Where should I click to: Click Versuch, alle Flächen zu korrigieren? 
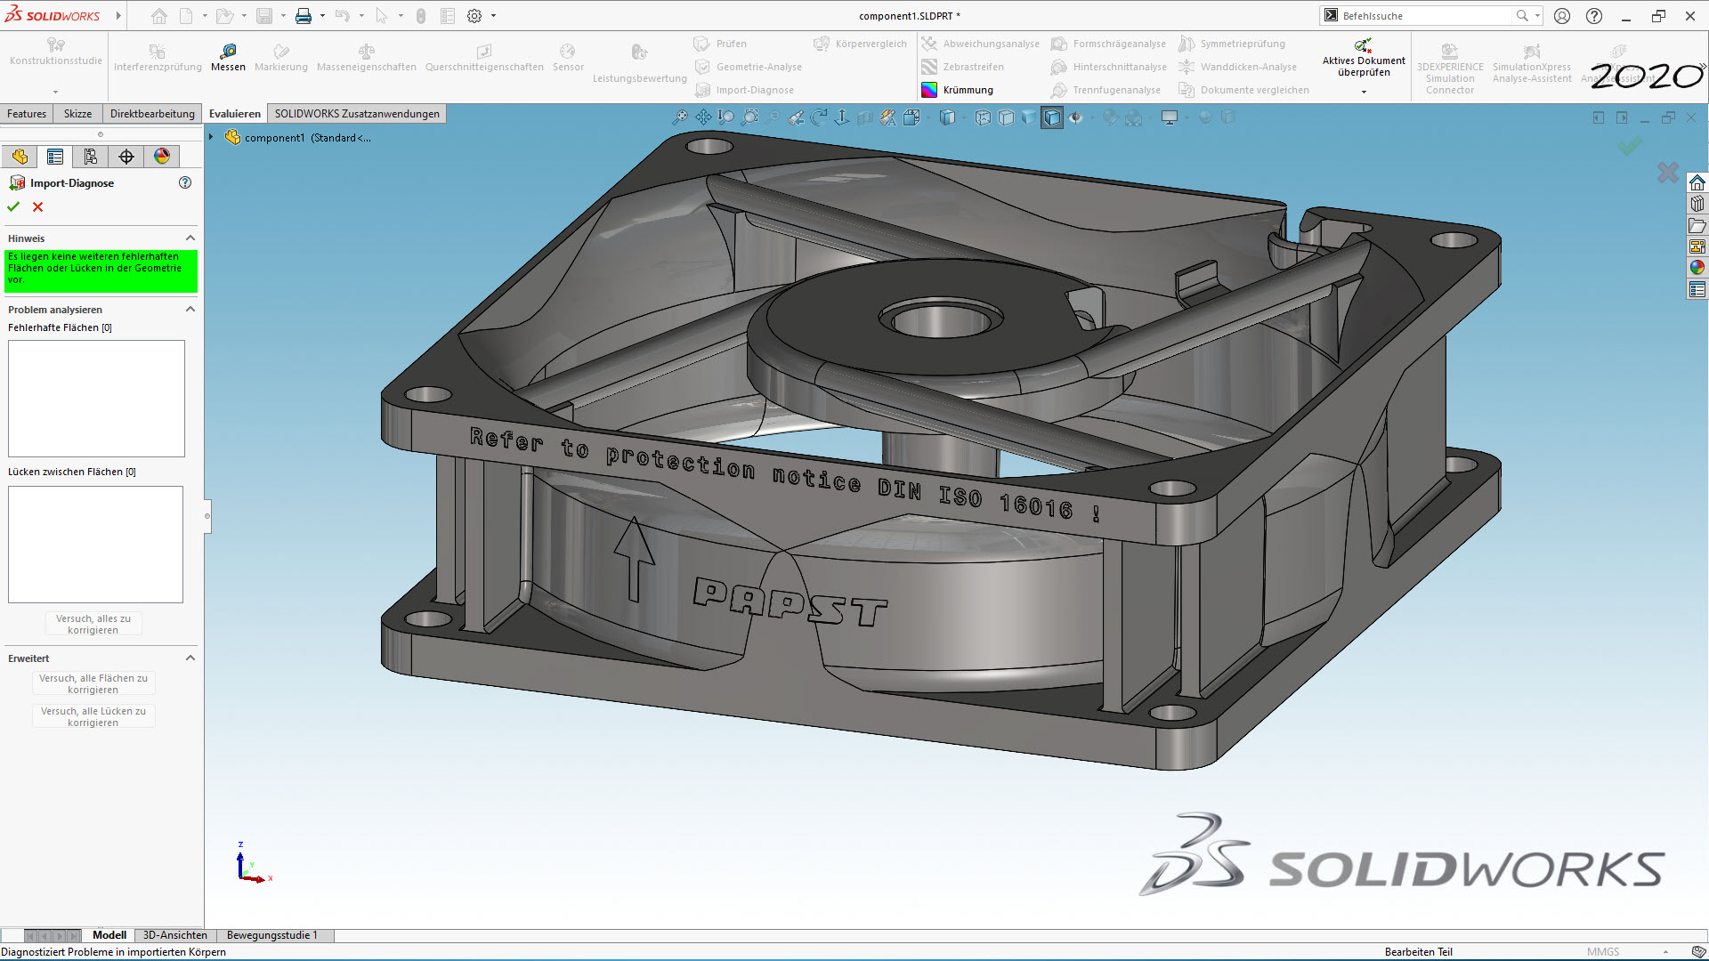point(93,683)
